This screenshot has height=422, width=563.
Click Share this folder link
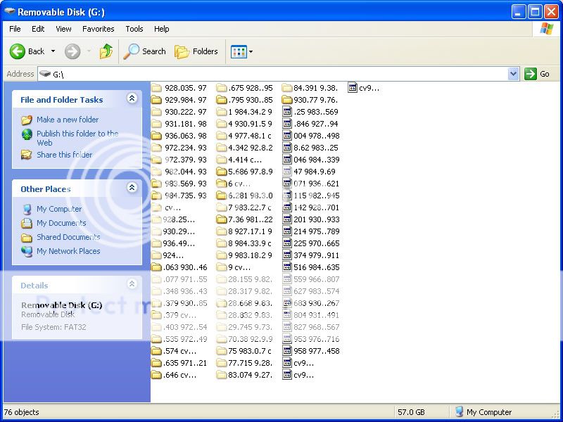point(64,155)
